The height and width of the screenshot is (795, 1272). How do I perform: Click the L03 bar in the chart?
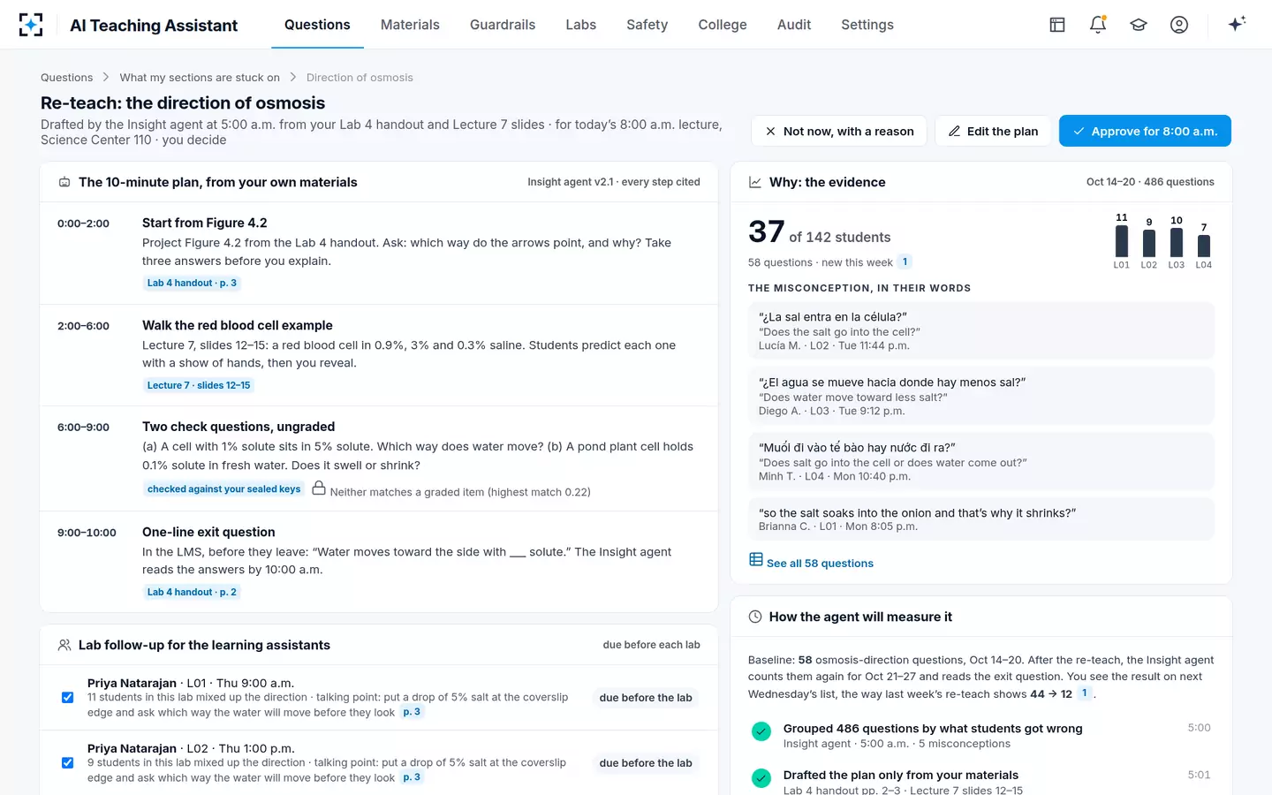pyautogui.click(x=1177, y=243)
